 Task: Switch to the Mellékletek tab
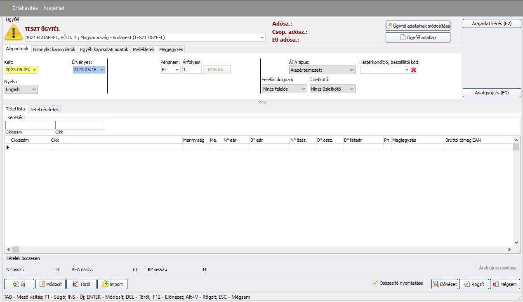(144, 49)
